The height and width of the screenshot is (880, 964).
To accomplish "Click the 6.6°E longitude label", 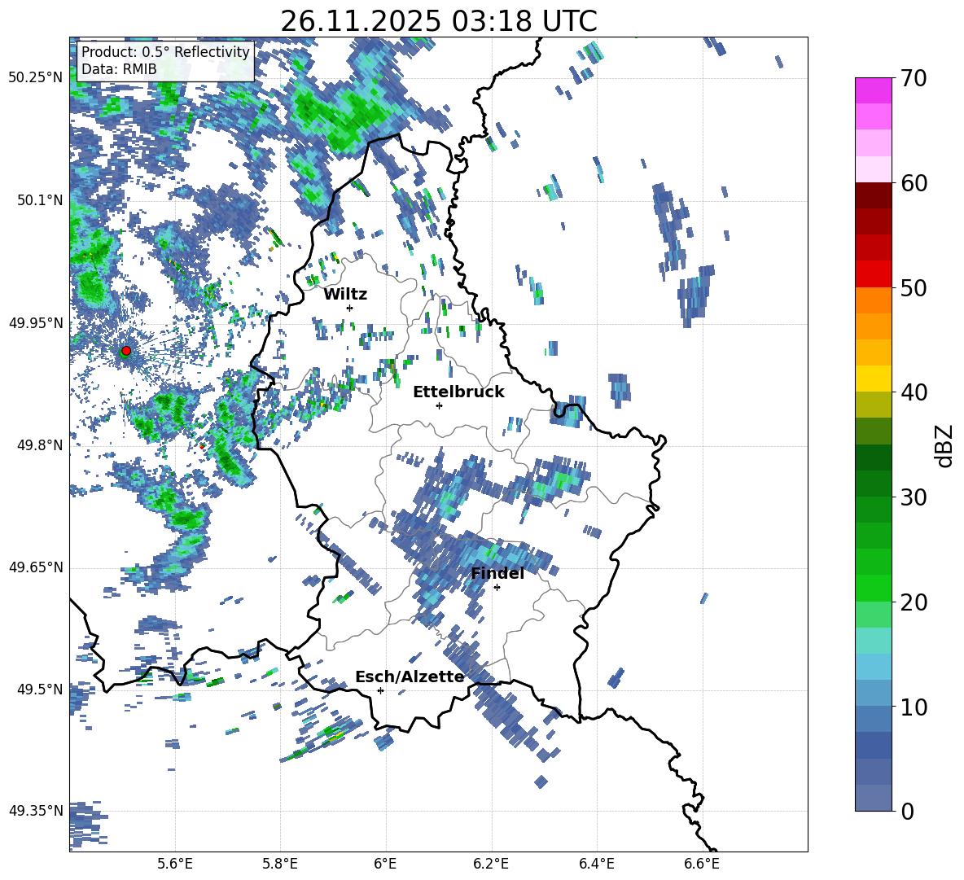I will (702, 864).
